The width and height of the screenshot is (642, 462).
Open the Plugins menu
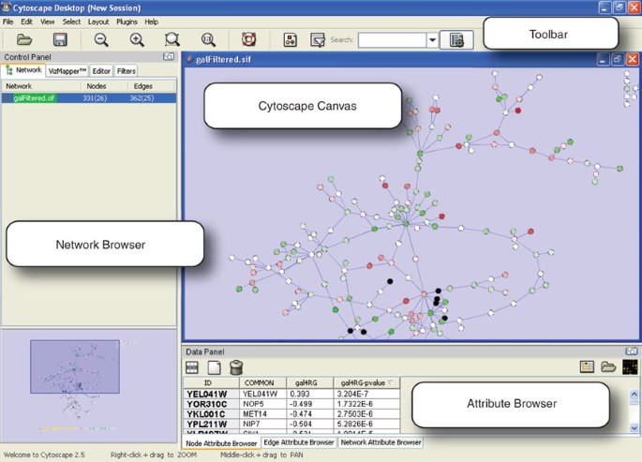tap(127, 21)
